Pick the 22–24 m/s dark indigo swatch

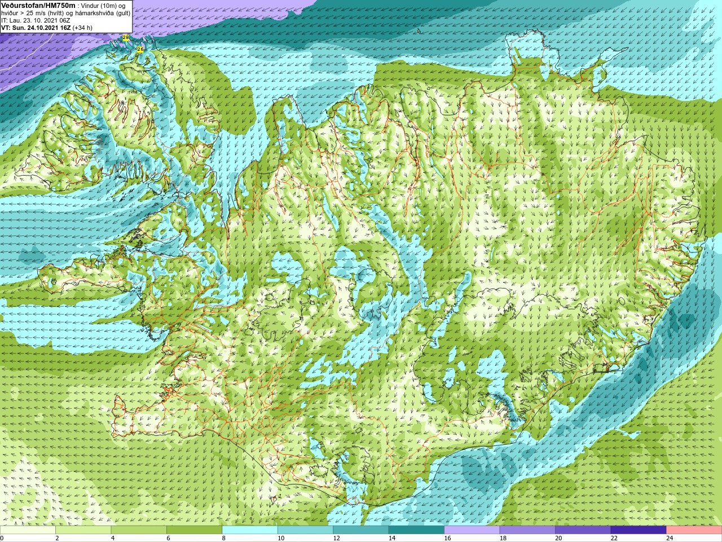[639, 530]
